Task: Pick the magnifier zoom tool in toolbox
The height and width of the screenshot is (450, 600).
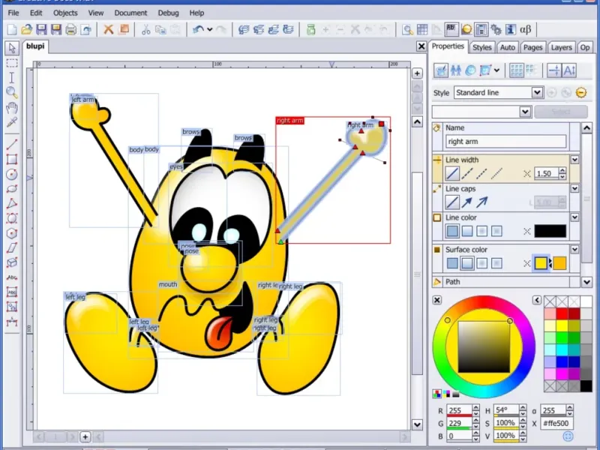Action: point(12,92)
